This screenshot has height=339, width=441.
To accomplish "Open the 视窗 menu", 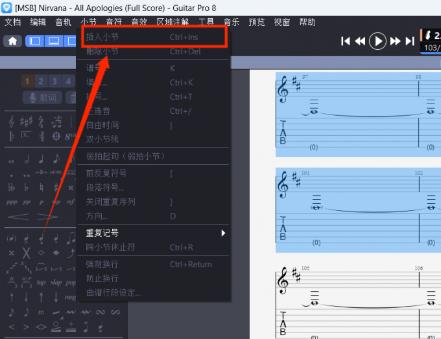I will [x=282, y=22].
